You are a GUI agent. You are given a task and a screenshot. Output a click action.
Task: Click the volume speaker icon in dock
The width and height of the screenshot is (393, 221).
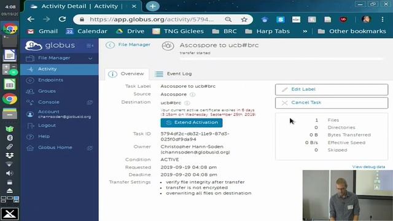10,173
